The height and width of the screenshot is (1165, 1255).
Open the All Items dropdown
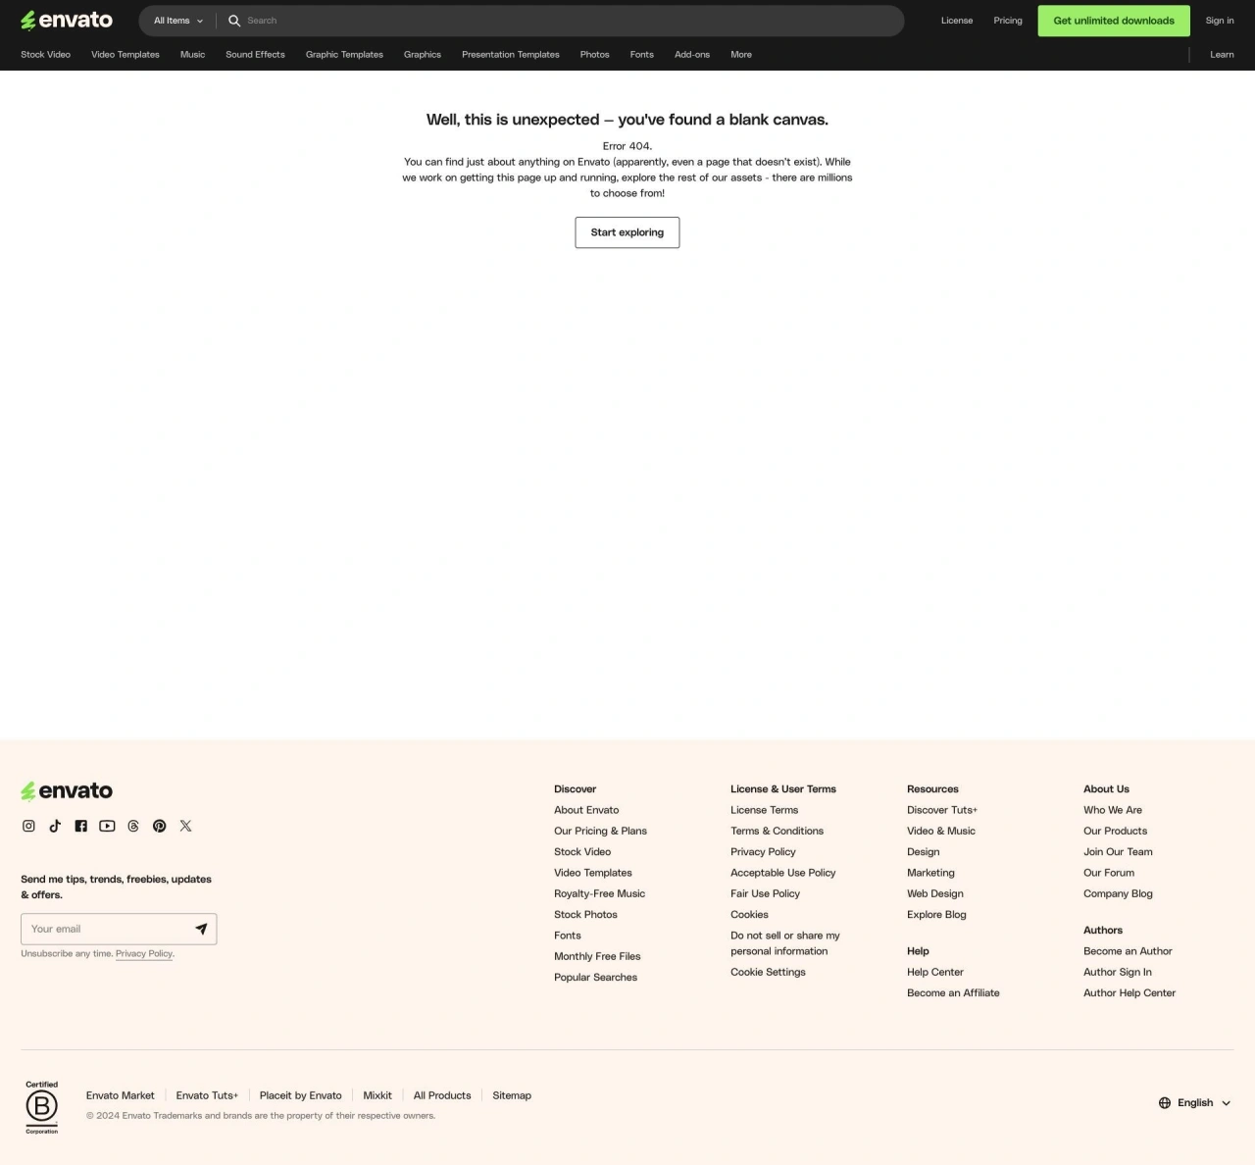click(178, 21)
